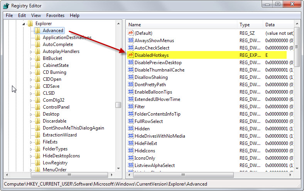The image size is (304, 191).
Task: Click the REG_EXP... type cell of DisabledHotkeys
Action: 250,55
